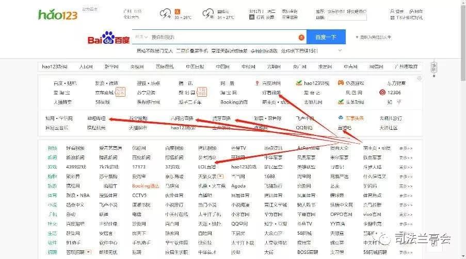Show more links in the 购物 row
The height and width of the screenshot is (259, 466).
tap(406, 177)
